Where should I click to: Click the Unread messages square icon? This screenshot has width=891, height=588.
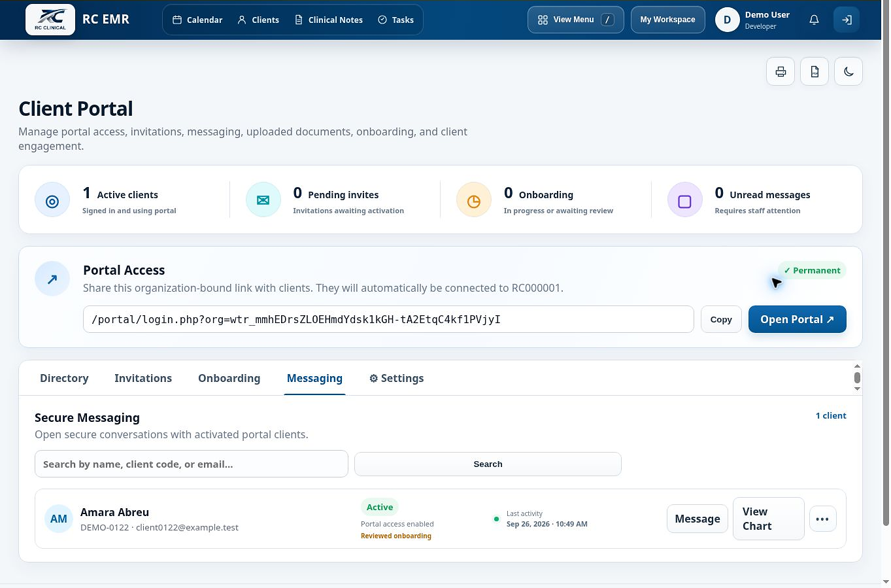(685, 199)
